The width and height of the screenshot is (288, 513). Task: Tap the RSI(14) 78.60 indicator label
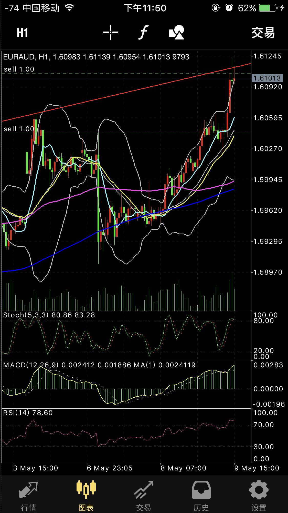pyautogui.click(x=28, y=413)
